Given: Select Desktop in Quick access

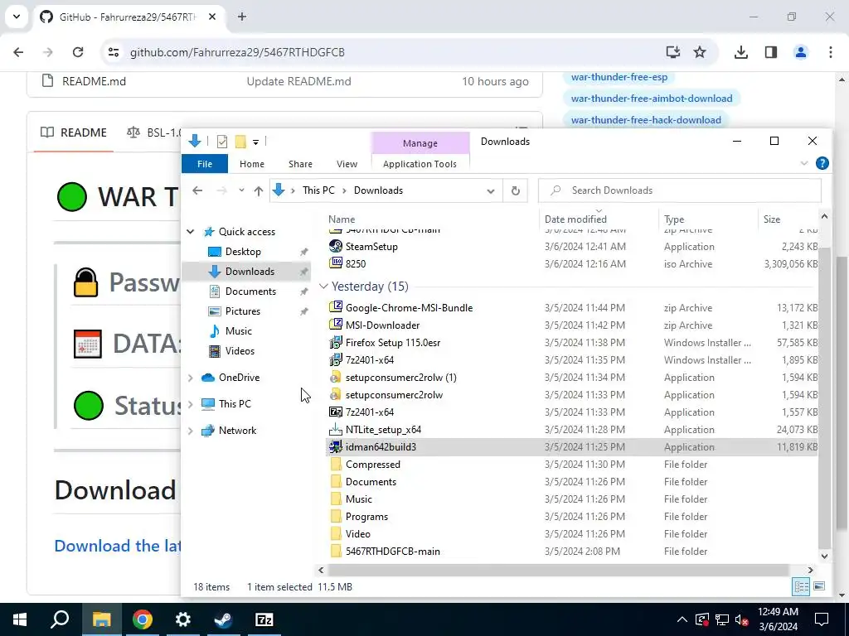Looking at the screenshot, I should 243,252.
